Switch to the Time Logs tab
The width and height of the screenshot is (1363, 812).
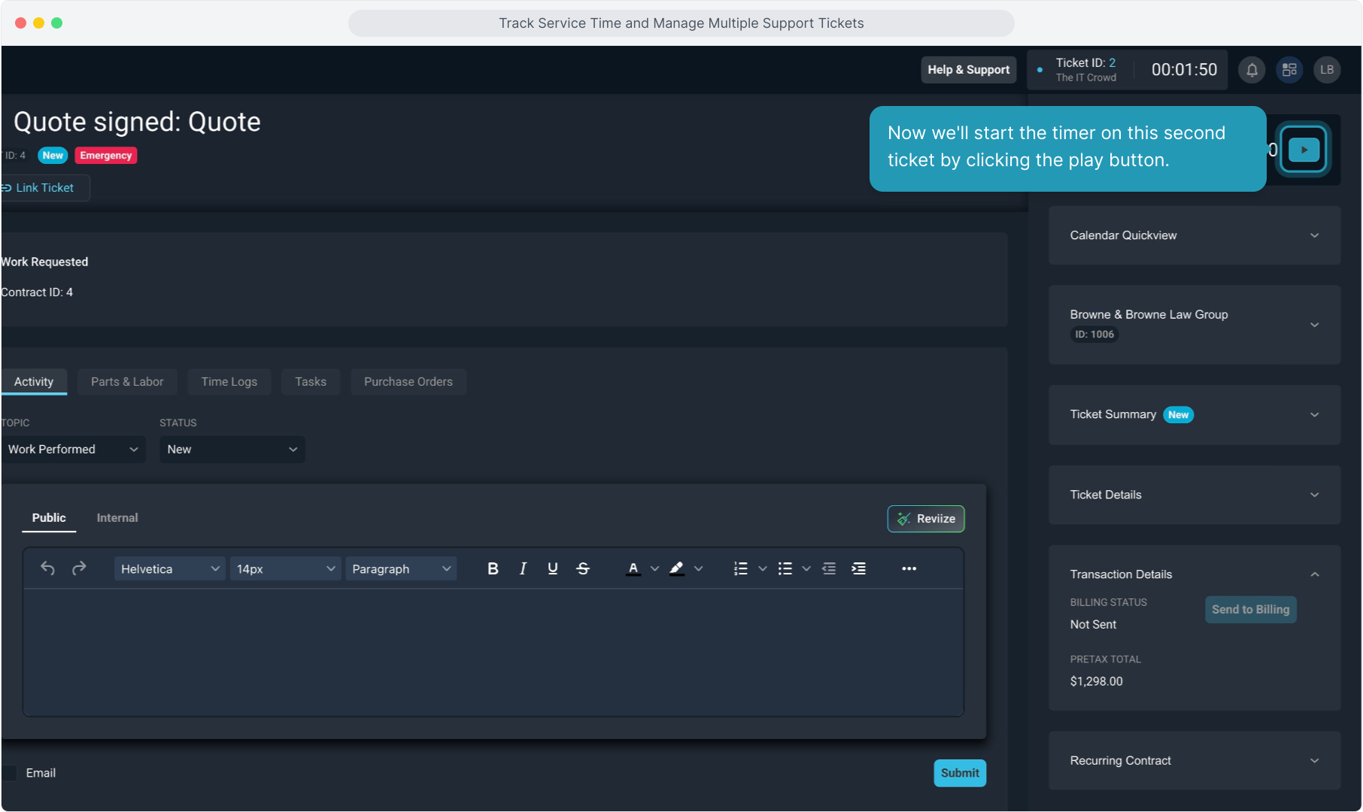229,382
